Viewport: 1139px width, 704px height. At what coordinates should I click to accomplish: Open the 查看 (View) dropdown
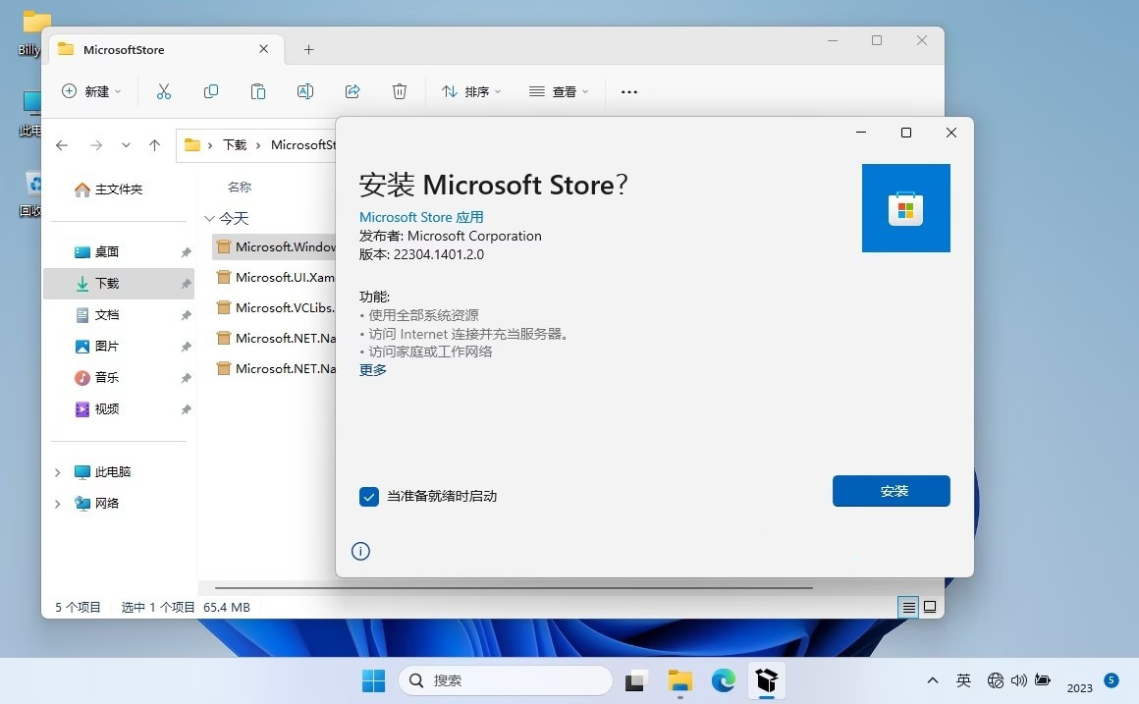pyautogui.click(x=558, y=91)
